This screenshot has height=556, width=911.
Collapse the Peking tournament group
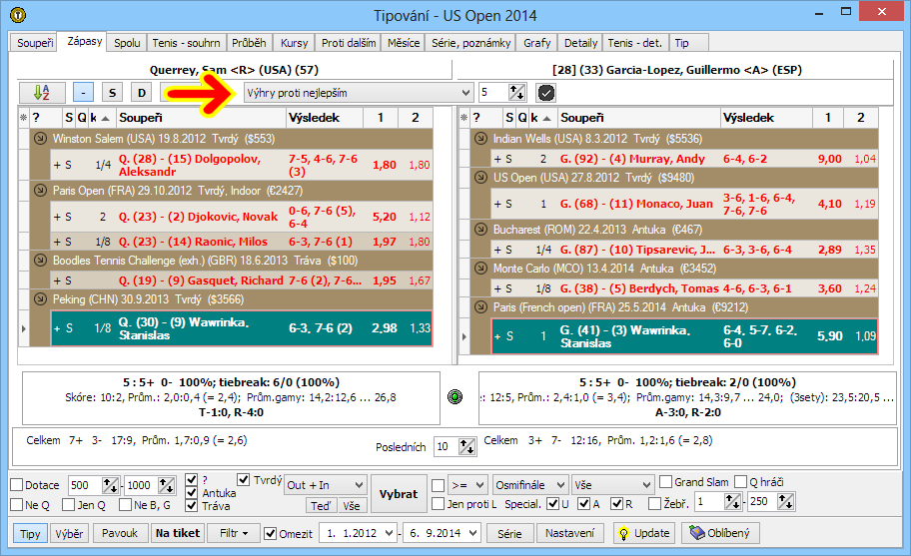point(40,298)
